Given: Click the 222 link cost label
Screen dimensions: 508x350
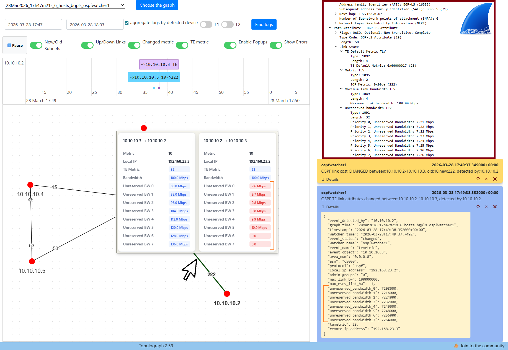Looking at the screenshot, I should click(212, 274).
